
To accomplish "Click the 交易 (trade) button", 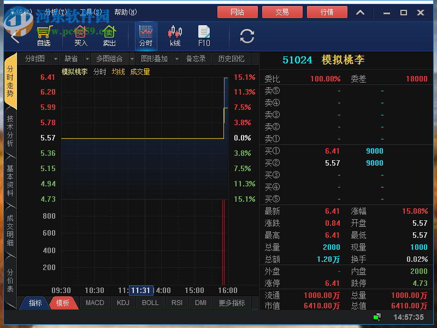I will (x=282, y=11).
